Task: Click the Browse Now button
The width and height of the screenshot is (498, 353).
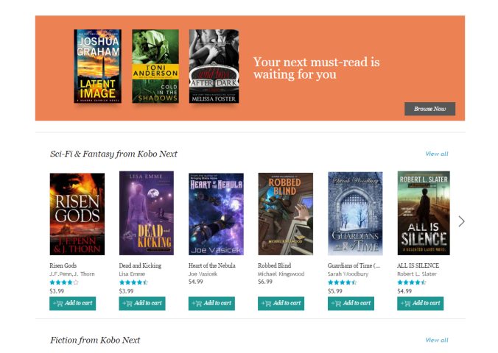Action: tap(429, 109)
